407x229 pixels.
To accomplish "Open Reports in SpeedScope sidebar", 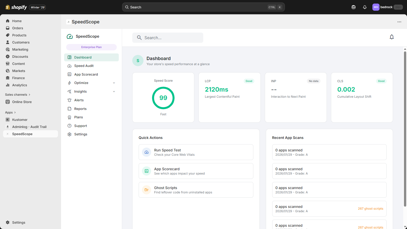I will [x=80, y=109].
